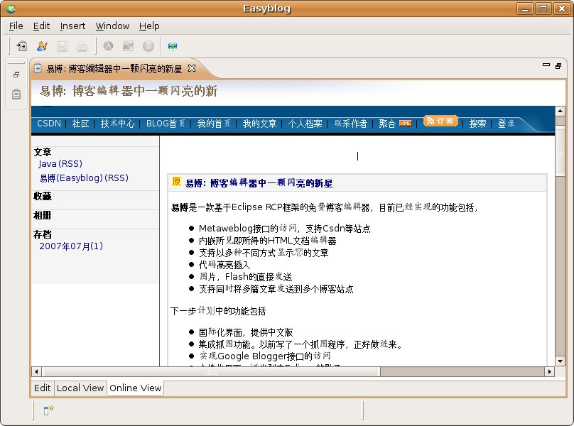Viewport: 574px width, 426px height.
Task: Open the 我的首页 navigation link
Action: click(x=214, y=124)
